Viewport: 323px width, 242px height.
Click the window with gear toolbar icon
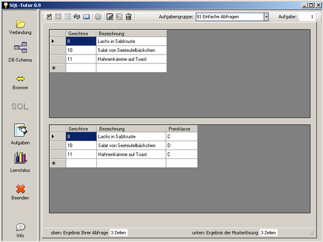pyautogui.click(x=110, y=16)
